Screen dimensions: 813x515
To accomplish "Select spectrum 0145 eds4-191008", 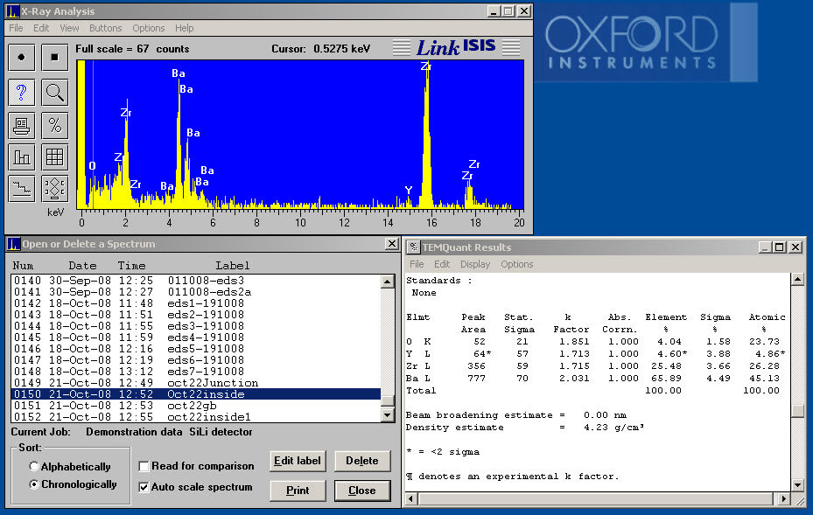I will [196, 338].
